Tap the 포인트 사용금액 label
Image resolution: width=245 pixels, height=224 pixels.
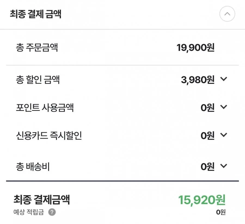[x=45, y=107]
